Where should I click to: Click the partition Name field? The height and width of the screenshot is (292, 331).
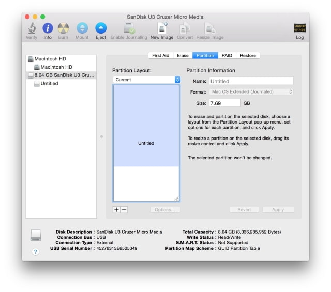click(251, 81)
